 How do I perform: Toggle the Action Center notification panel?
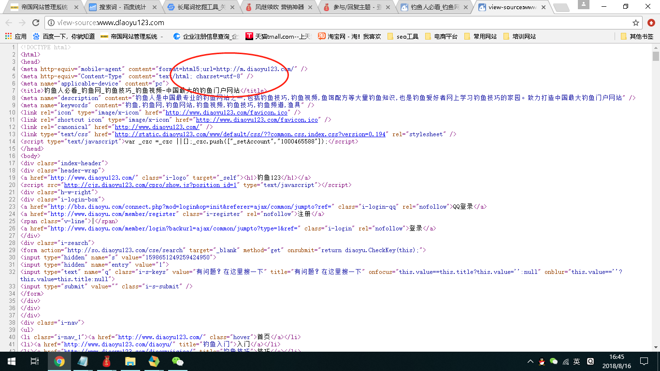coord(644,361)
